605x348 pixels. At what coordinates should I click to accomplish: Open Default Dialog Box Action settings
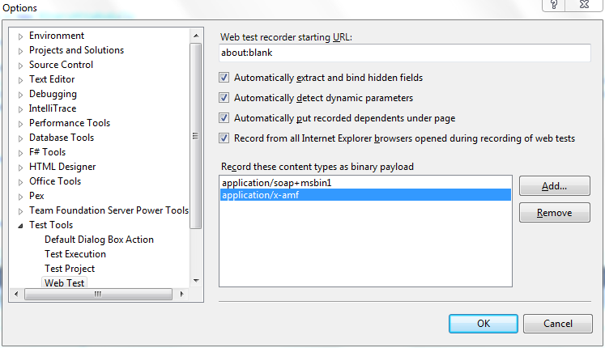coord(99,240)
